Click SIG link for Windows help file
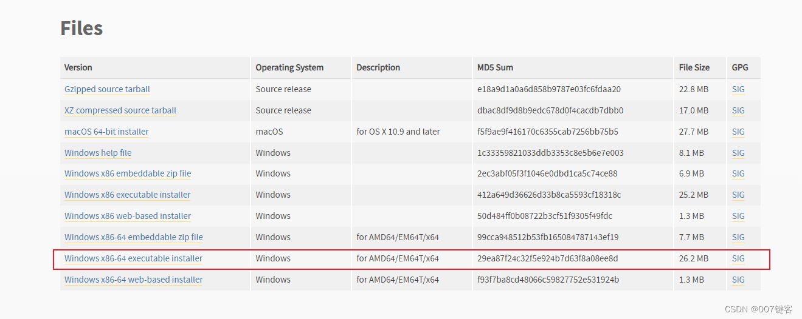The image size is (802, 319). click(x=738, y=153)
